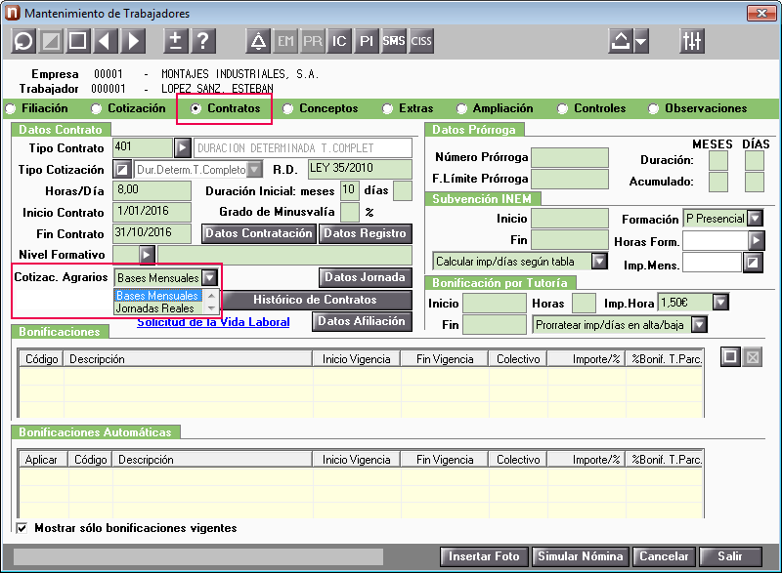Click the IC toolbar icon
The height and width of the screenshot is (573, 782).
tap(339, 41)
